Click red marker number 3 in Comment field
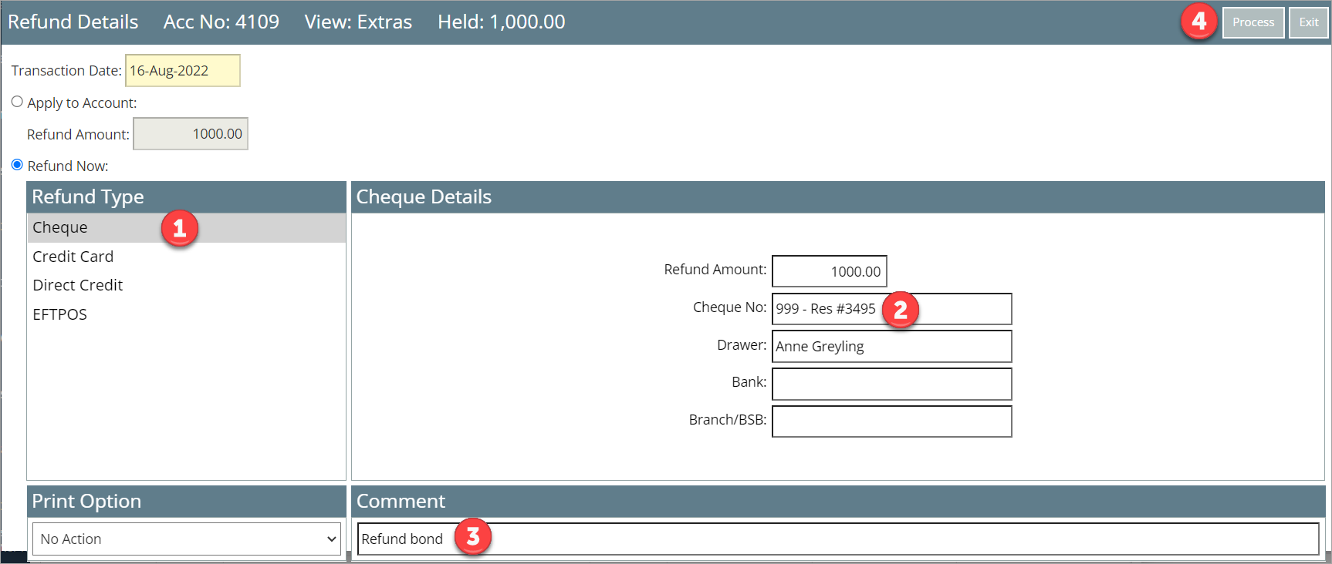 [x=473, y=537]
